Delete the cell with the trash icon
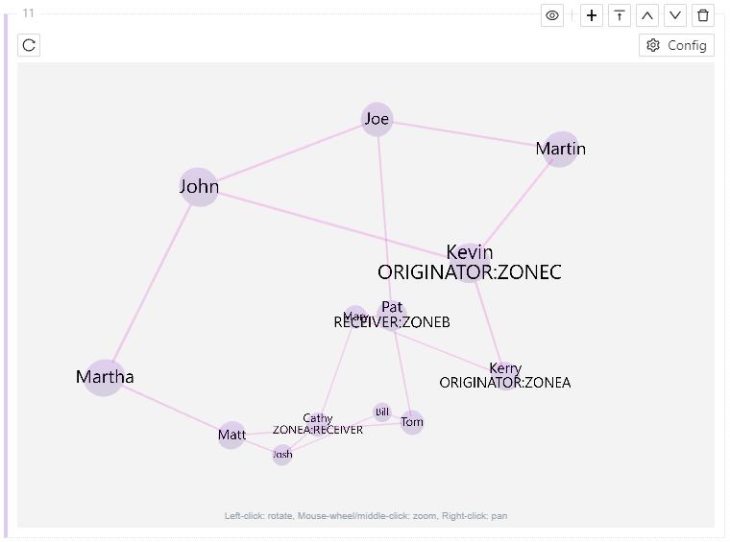This screenshot has height=542, width=730. (x=703, y=15)
